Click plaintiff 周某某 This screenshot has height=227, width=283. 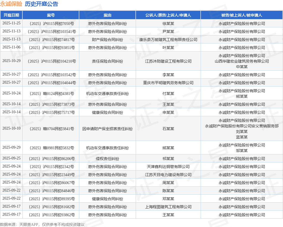pos(168,183)
